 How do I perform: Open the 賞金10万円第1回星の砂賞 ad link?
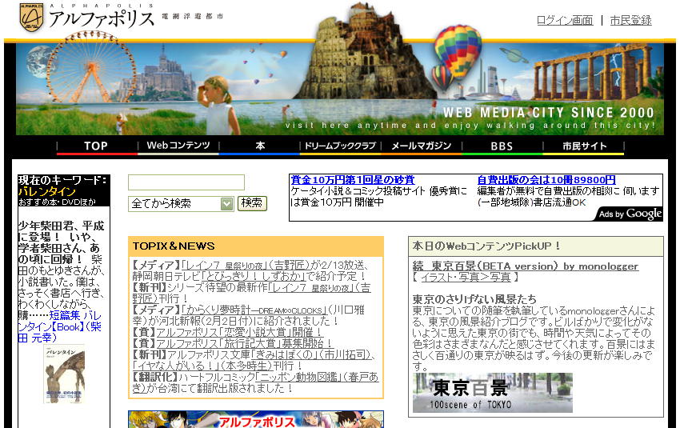[x=353, y=180]
